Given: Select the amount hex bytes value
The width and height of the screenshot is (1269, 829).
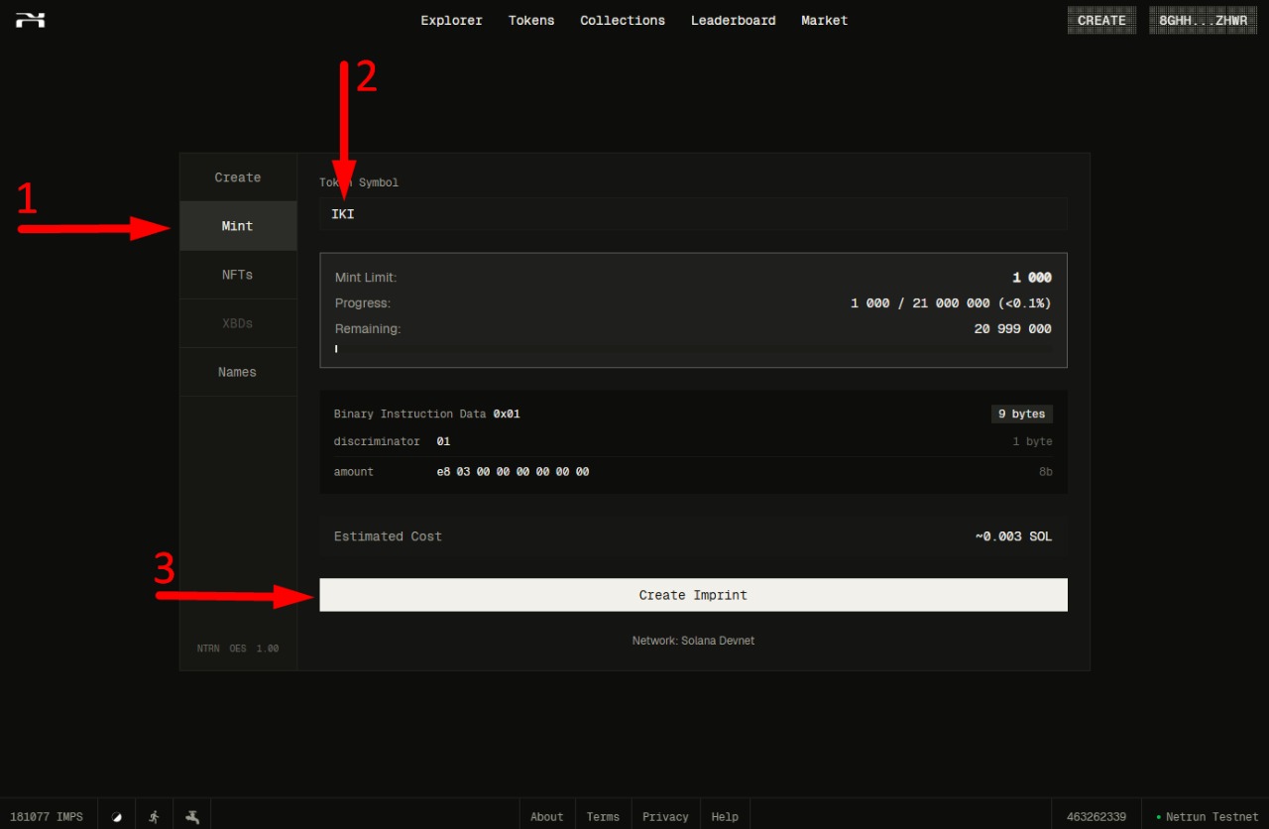Looking at the screenshot, I should click(513, 472).
